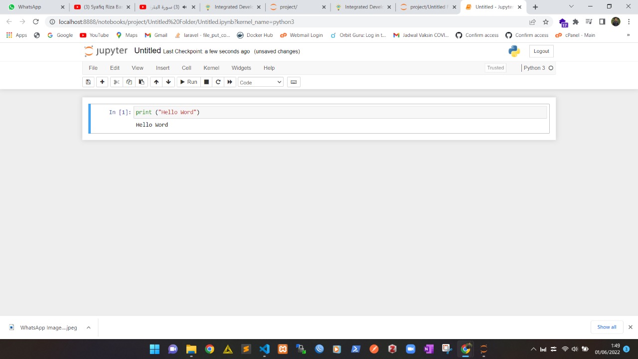Click the Last Checkpoint status text
638x359 pixels.
point(206,51)
